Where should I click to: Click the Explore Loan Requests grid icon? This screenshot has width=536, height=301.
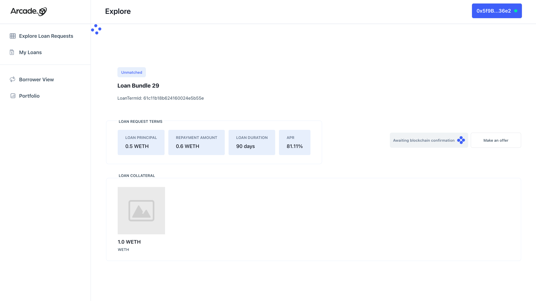[13, 36]
